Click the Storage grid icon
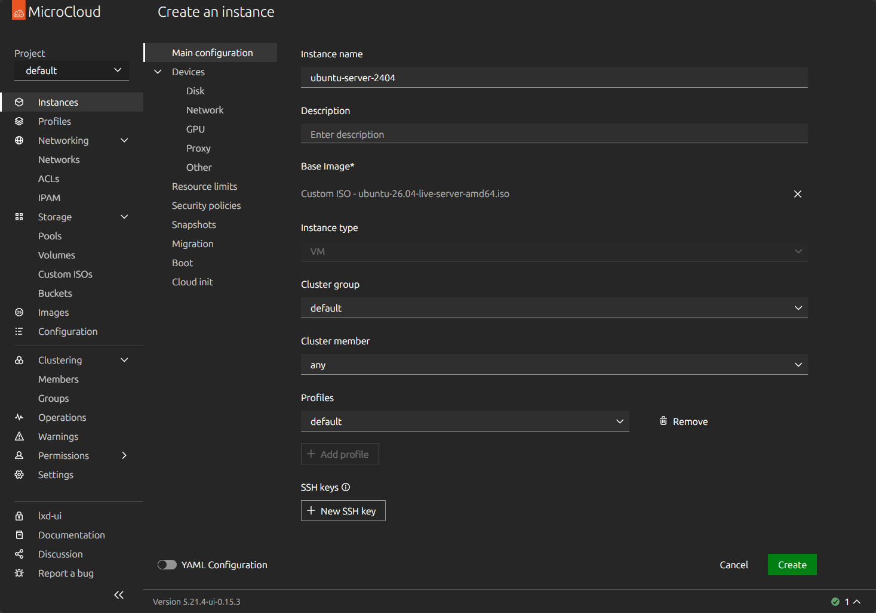This screenshot has height=613, width=876. pyautogui.click(x=19, y=217)
